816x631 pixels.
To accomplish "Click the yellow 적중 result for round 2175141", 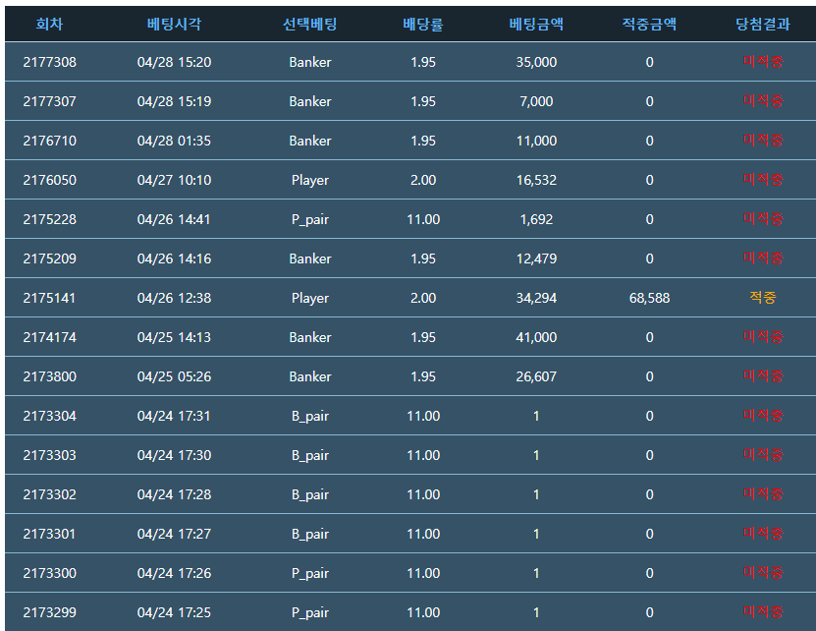I will coord(762,298).
